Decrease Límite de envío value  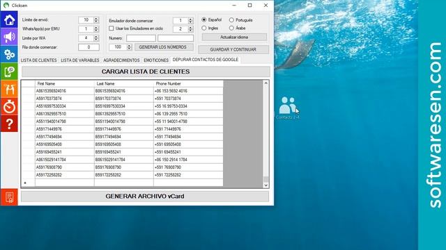(96, 22)
